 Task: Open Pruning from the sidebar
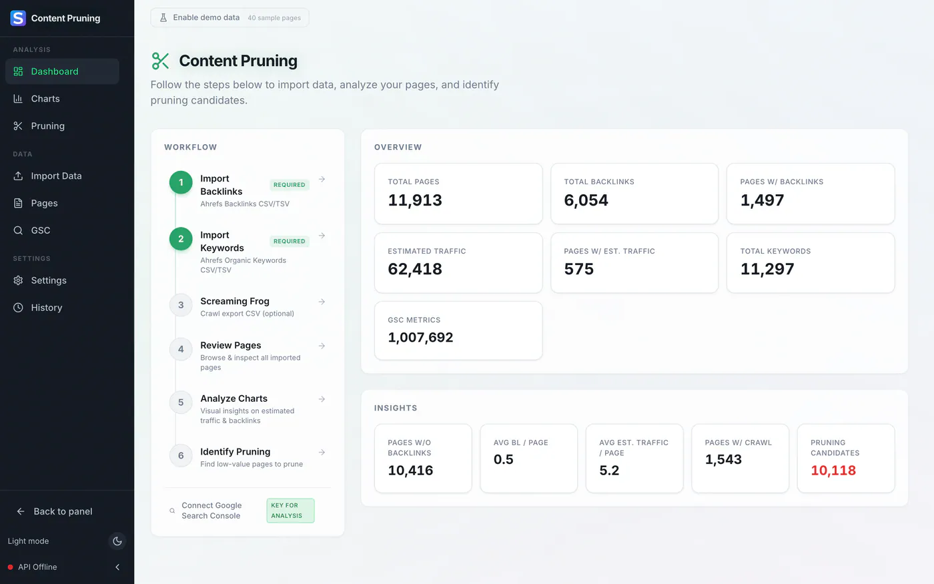(62, 126)
